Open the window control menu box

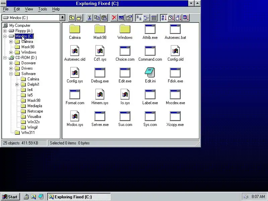click(x=3, y=3)
